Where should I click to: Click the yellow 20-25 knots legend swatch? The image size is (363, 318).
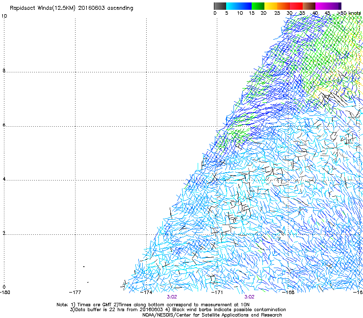click(x=271, y=6)
